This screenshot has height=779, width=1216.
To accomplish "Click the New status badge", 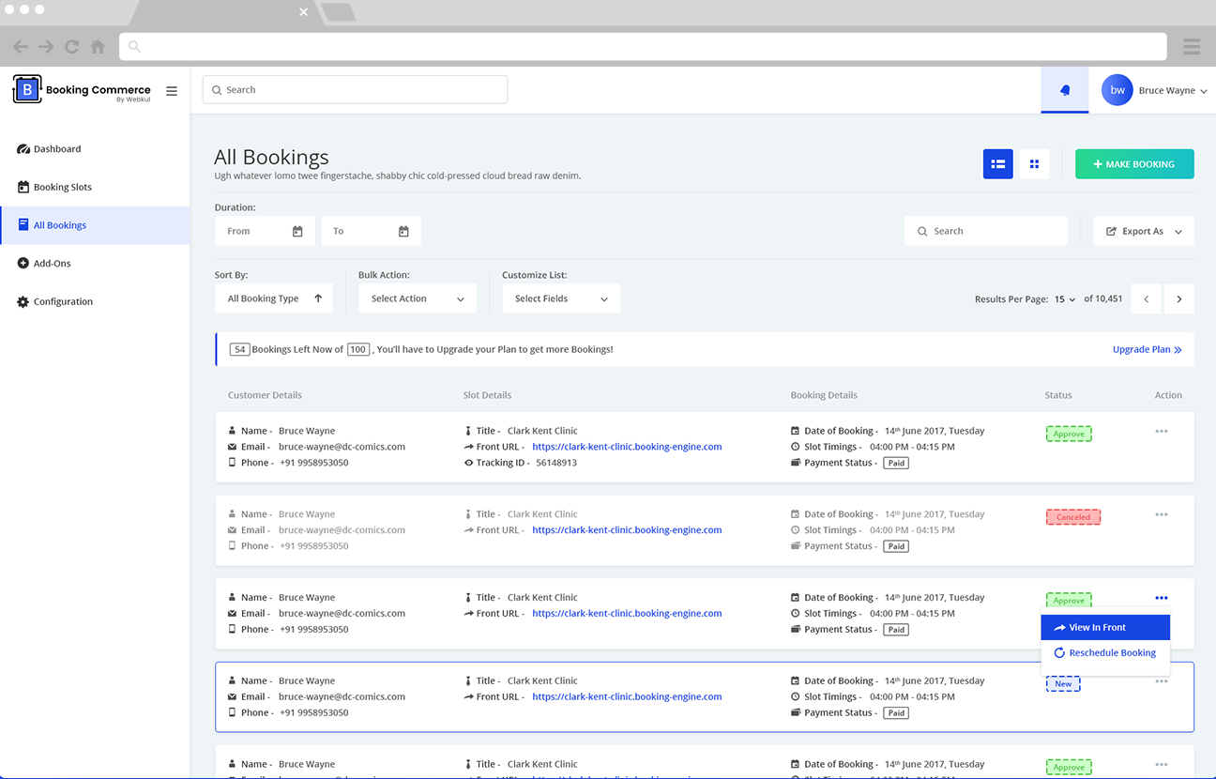I will point(1063,684).
